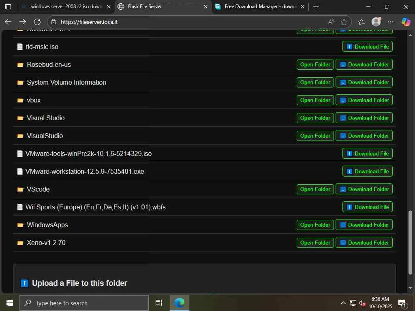Open the tab actions menu icon
Screen dimensions: 415x311
pos(8,6)
